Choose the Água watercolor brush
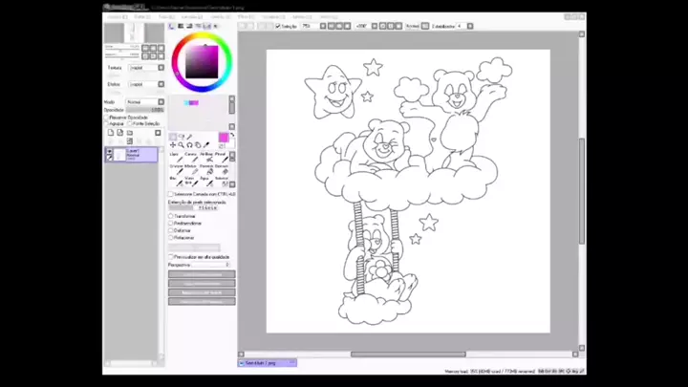Screen dimensions: 688x387 206,181
